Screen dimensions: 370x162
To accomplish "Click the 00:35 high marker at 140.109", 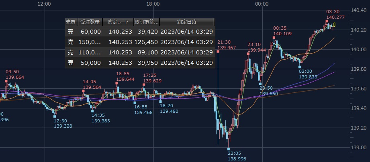I will click(274, 38).
